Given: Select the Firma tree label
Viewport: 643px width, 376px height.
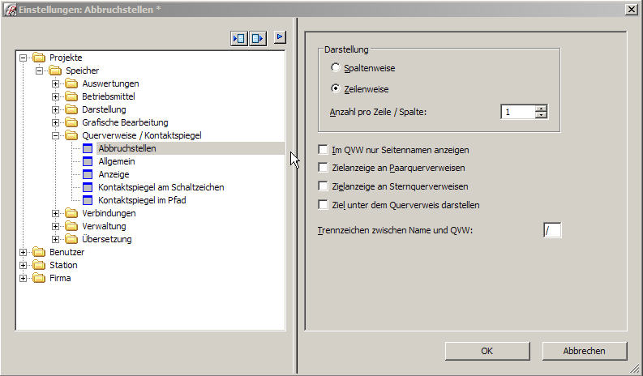Looking at the screenshot, I should click(x=60, y=278).
